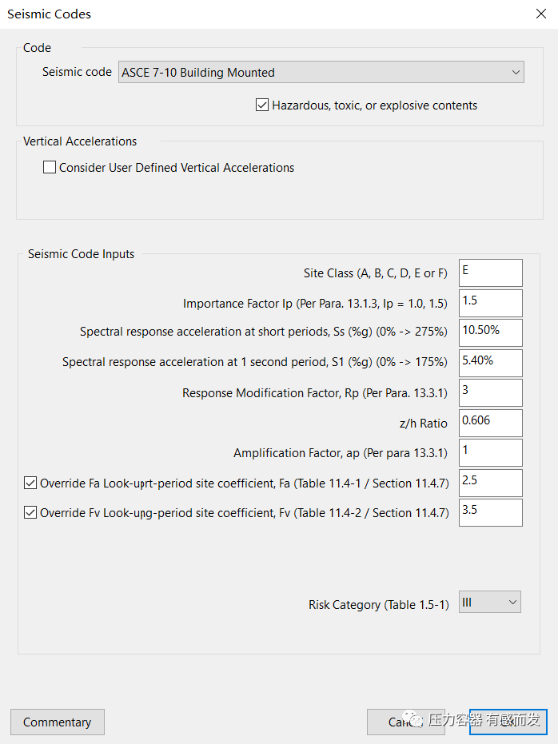Click the Amplification Factor ap field
The width and height of the screenshot is (558, 744).
click(490, 452)
